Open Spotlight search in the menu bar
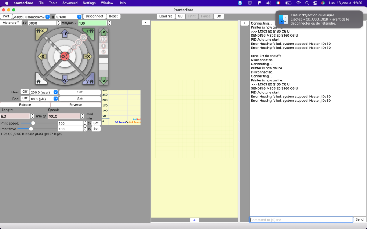The image size is (367, 229). click(307, 3)
